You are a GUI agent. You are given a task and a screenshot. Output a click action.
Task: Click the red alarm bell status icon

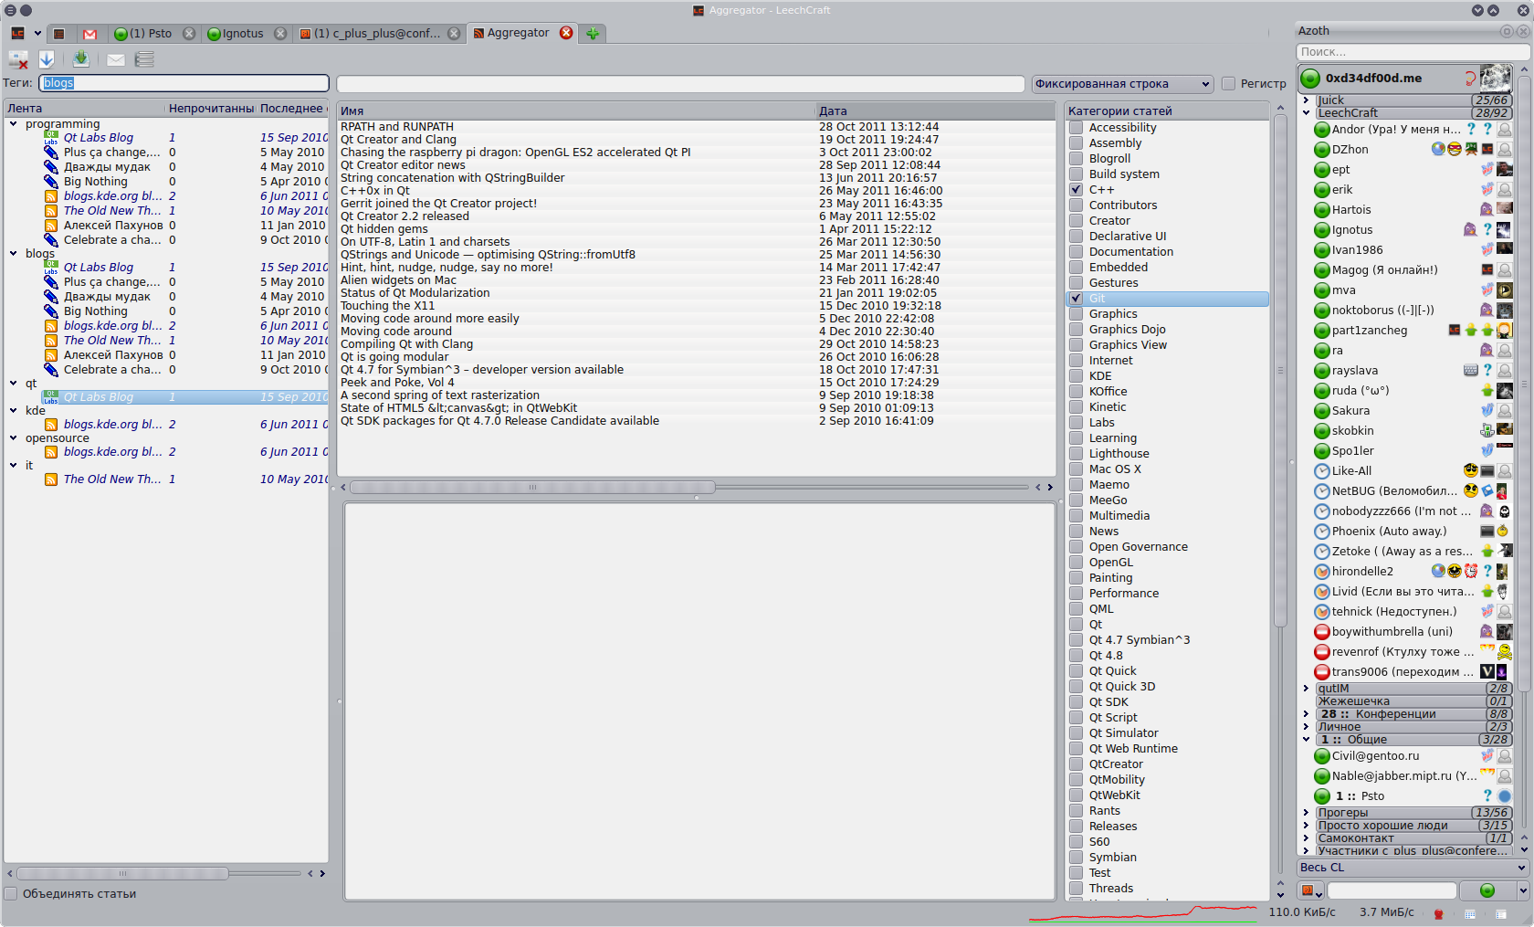pos(1438,913)
